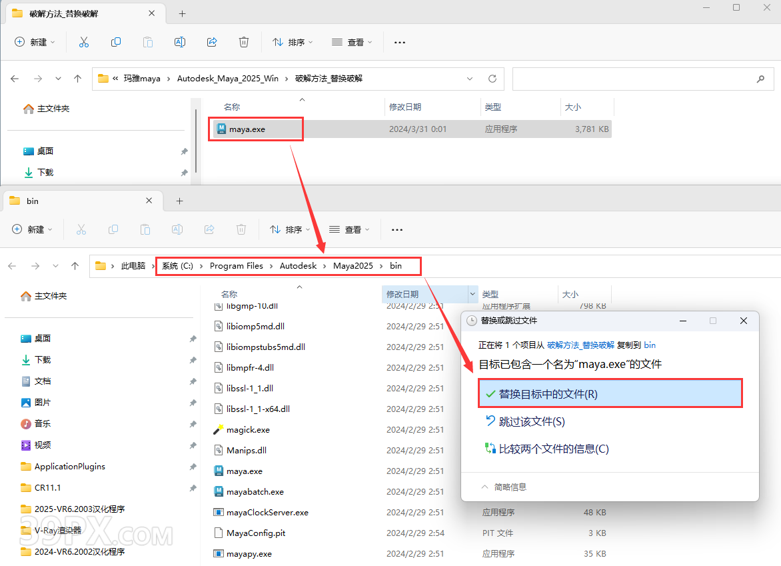Click 系统 (C:) breadcrumb

tap(177, 266)
